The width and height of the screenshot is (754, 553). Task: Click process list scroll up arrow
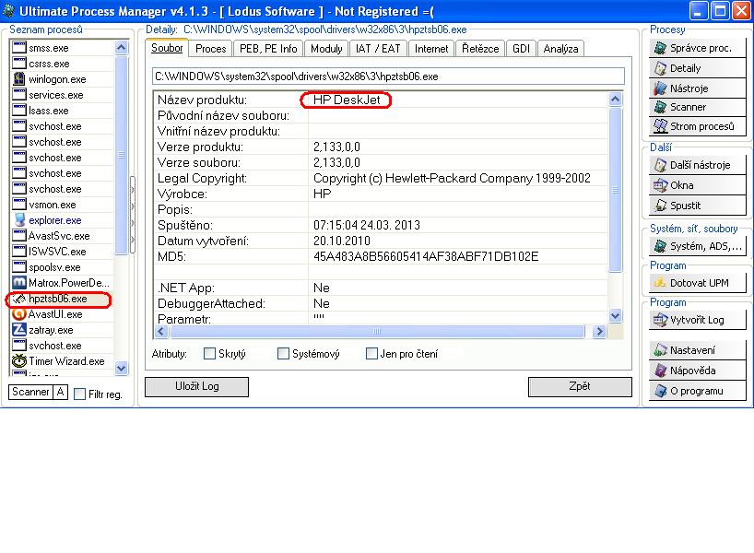(x=121, y=47)
